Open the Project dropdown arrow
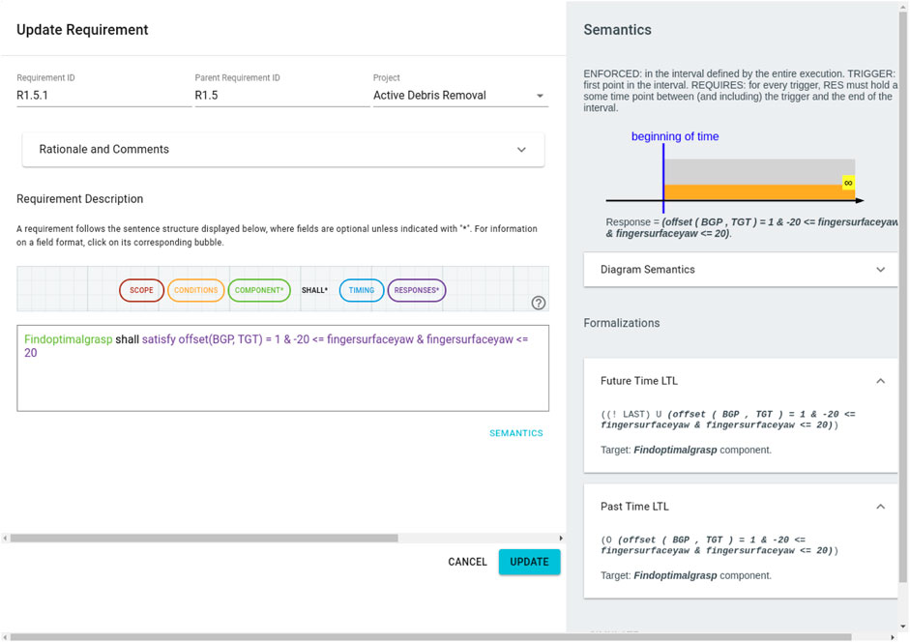 click(540, 96)
